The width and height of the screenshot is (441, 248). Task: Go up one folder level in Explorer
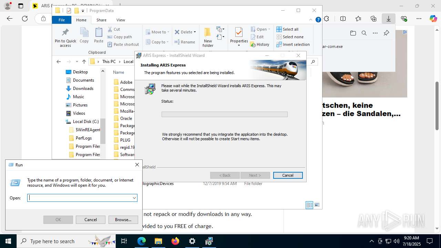[84, 62]
